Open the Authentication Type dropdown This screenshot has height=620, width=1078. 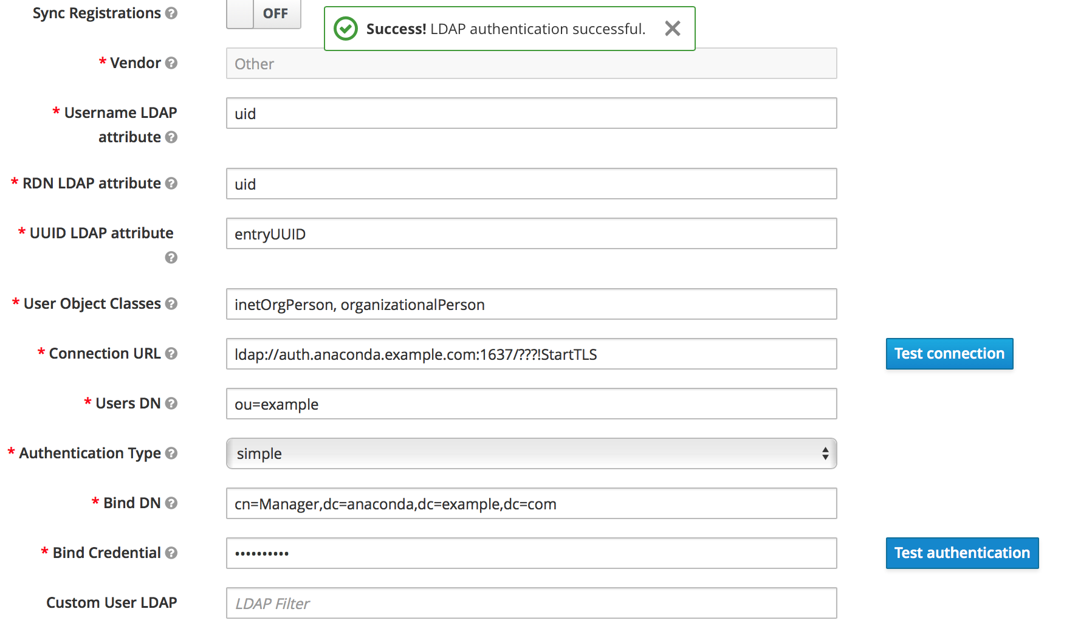click(531, 453)
